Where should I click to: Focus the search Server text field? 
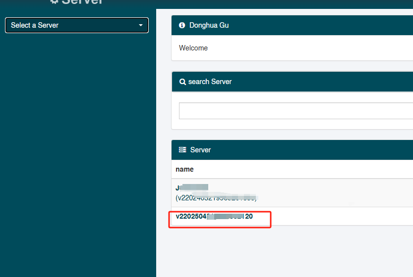[x=295, y=111]
